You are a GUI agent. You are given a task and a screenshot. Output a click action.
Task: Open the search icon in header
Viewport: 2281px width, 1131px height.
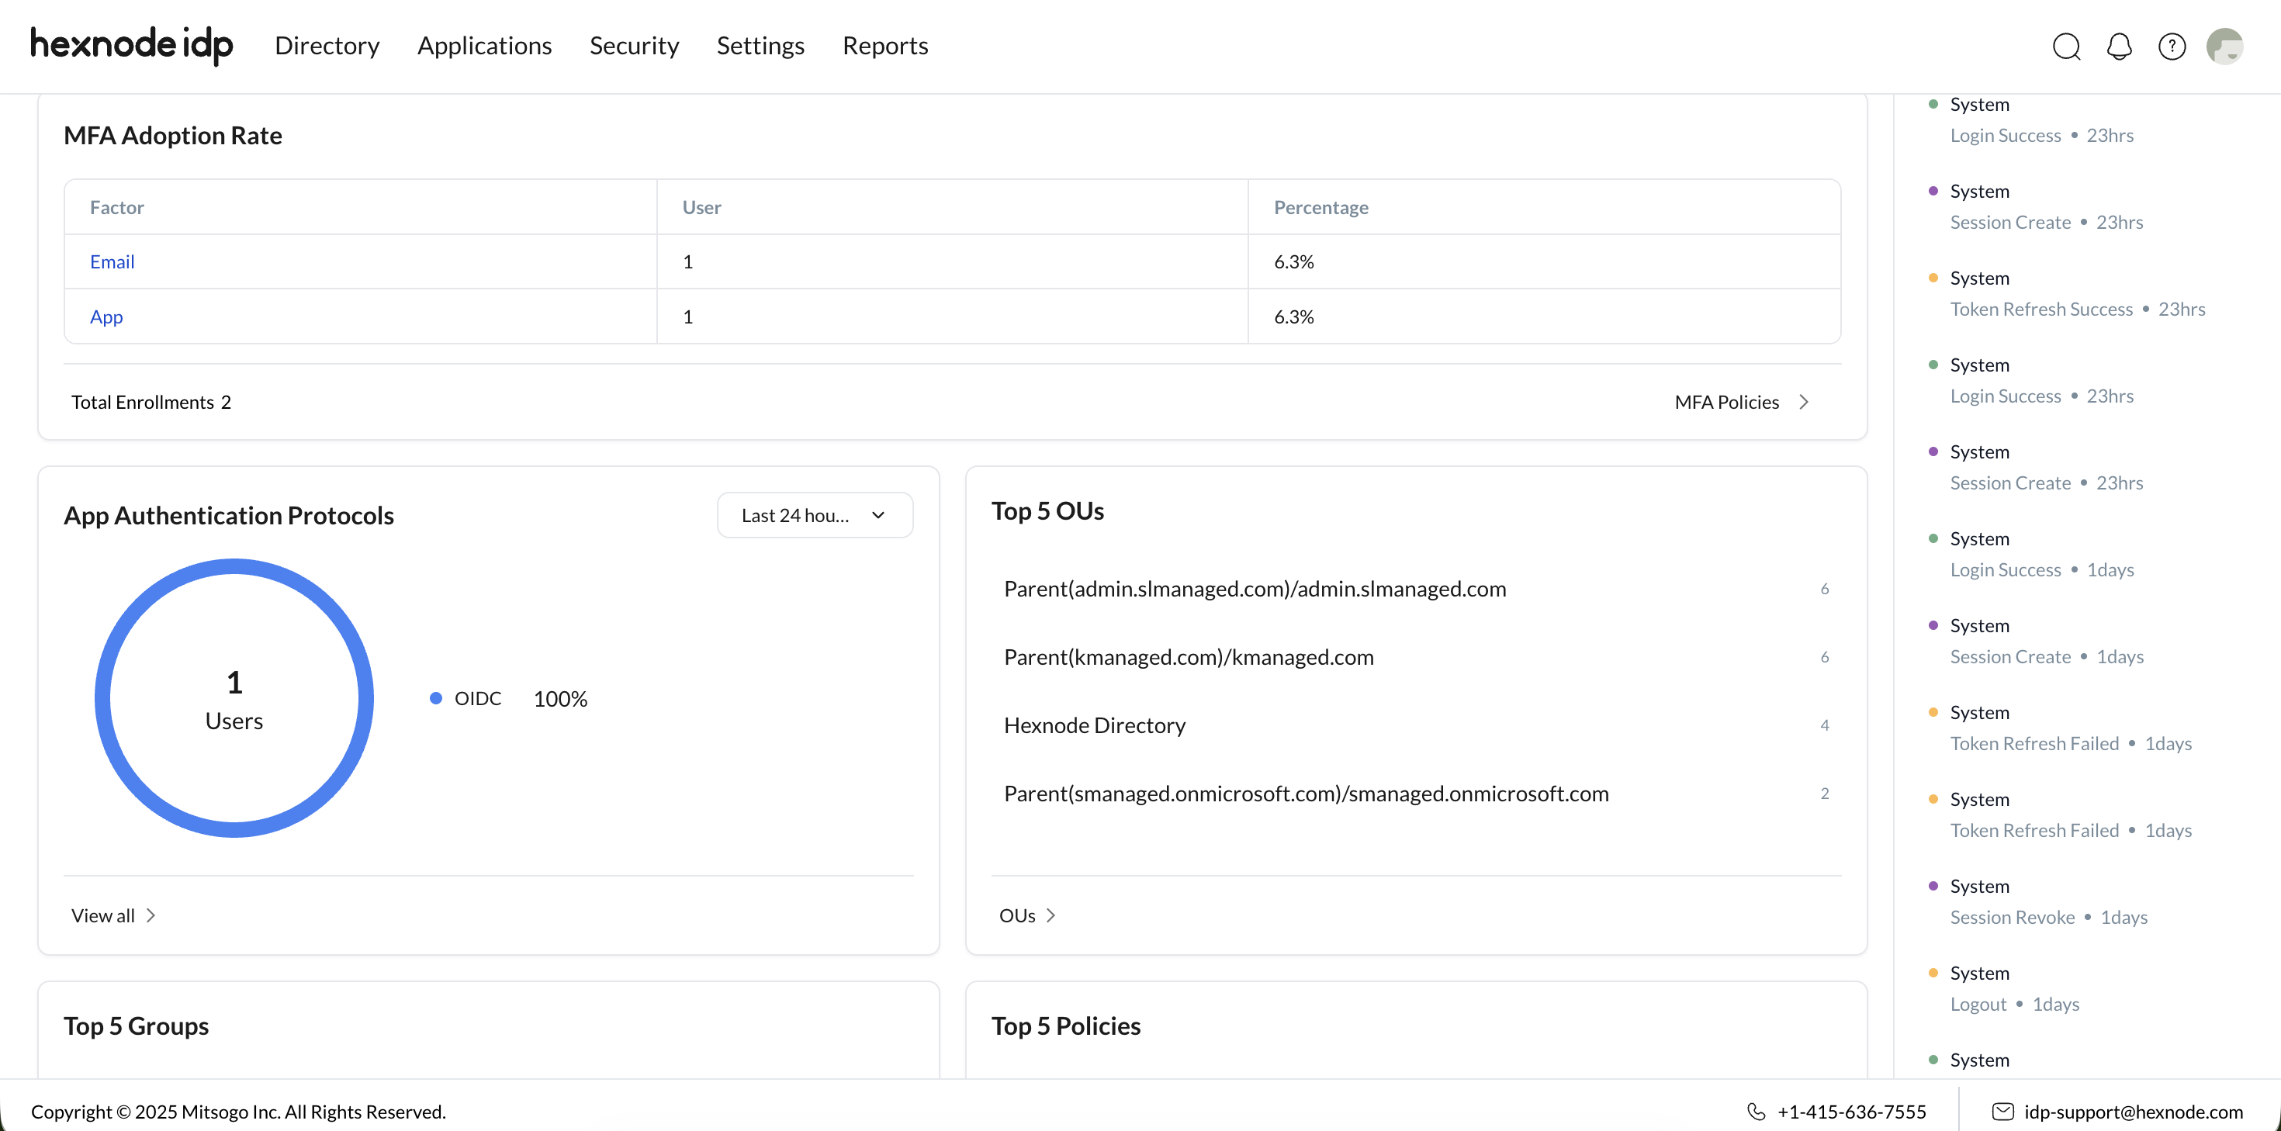click(2066, 46)
